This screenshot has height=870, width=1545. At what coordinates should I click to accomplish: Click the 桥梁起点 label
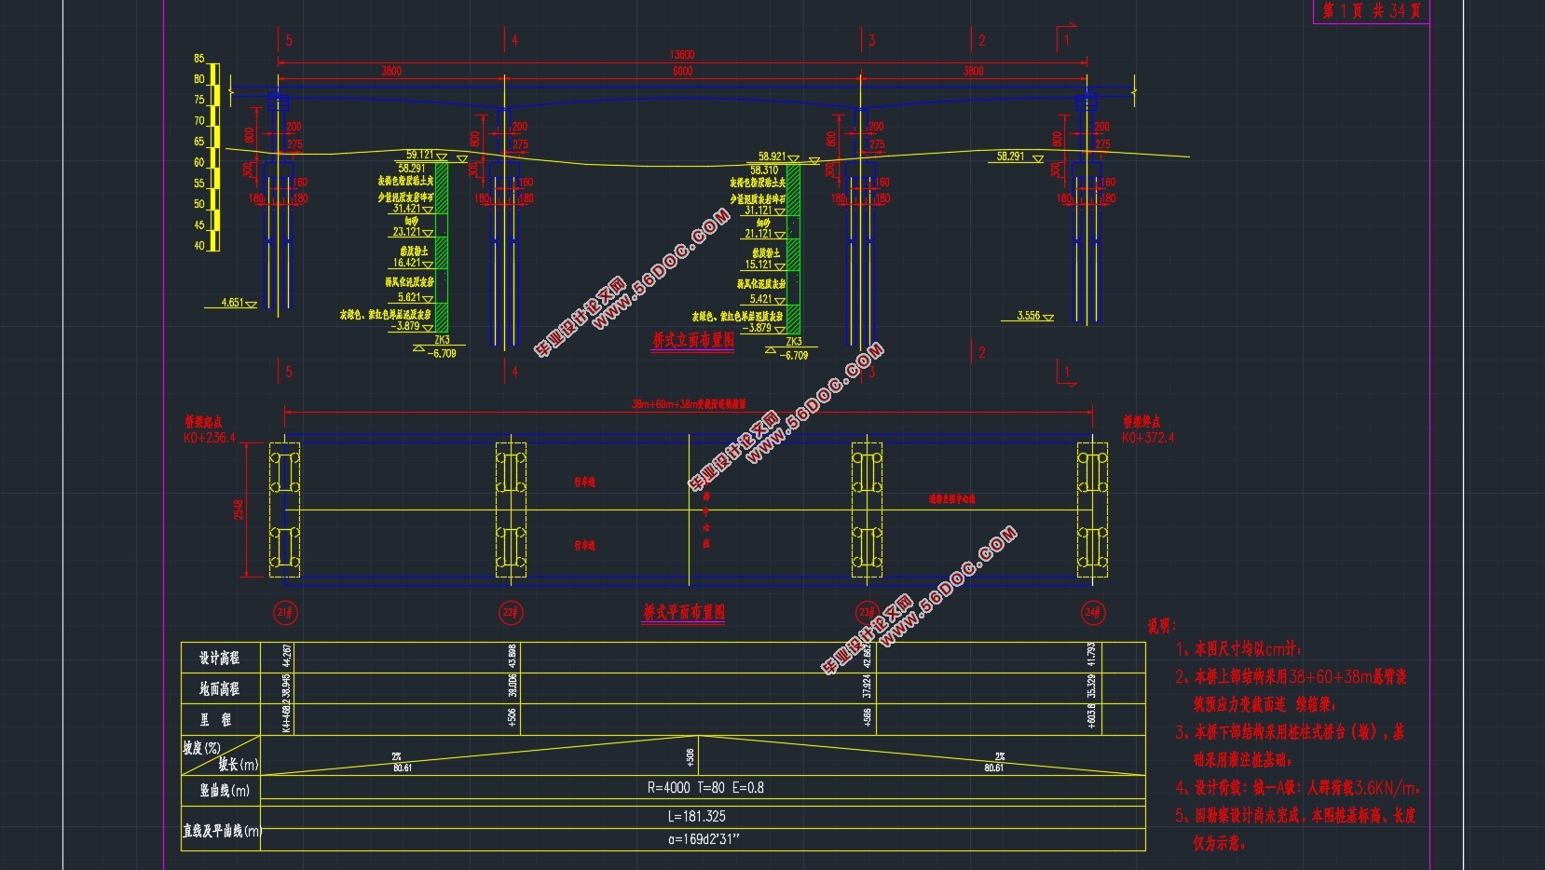203,422
